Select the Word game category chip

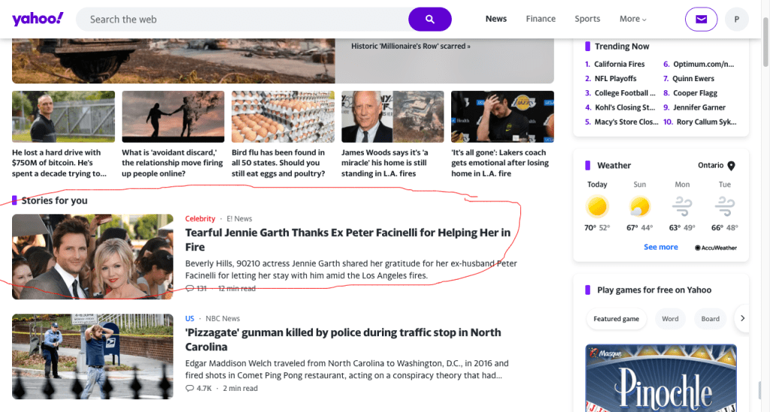670,319
